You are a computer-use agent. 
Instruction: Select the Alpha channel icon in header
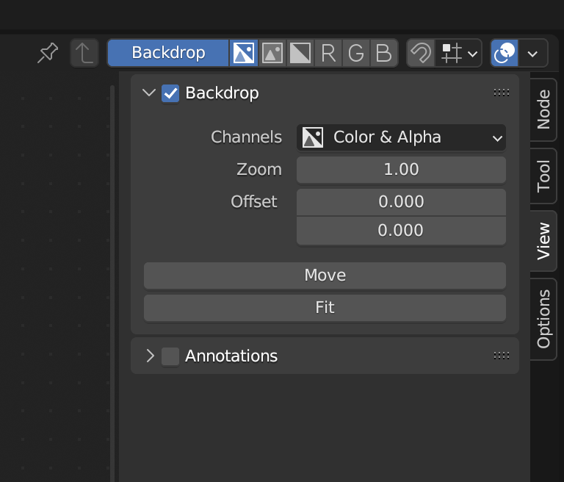click(x=300, y=54)
